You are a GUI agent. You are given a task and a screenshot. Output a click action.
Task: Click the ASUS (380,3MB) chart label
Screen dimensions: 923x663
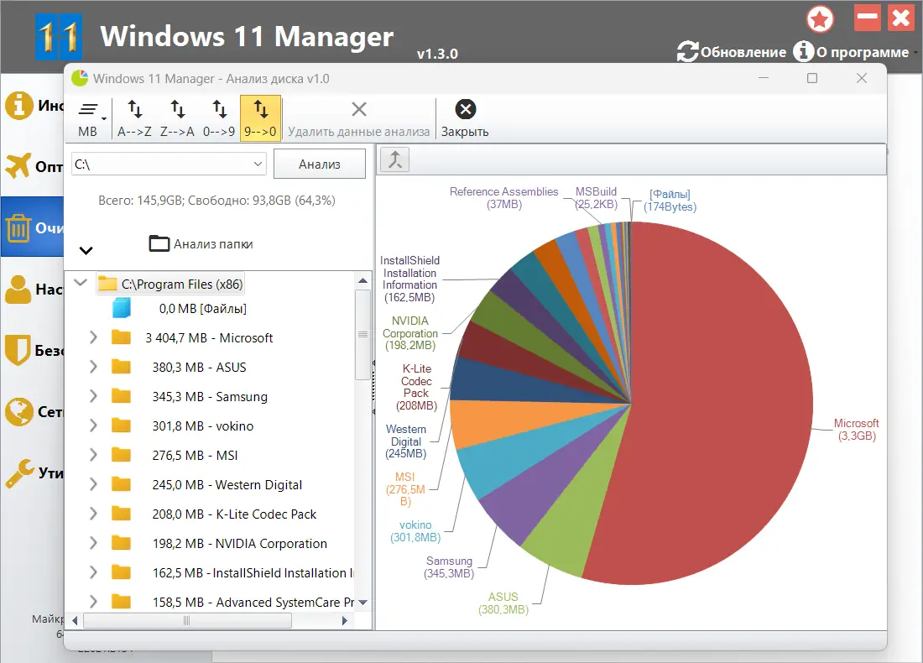[503, 603]
